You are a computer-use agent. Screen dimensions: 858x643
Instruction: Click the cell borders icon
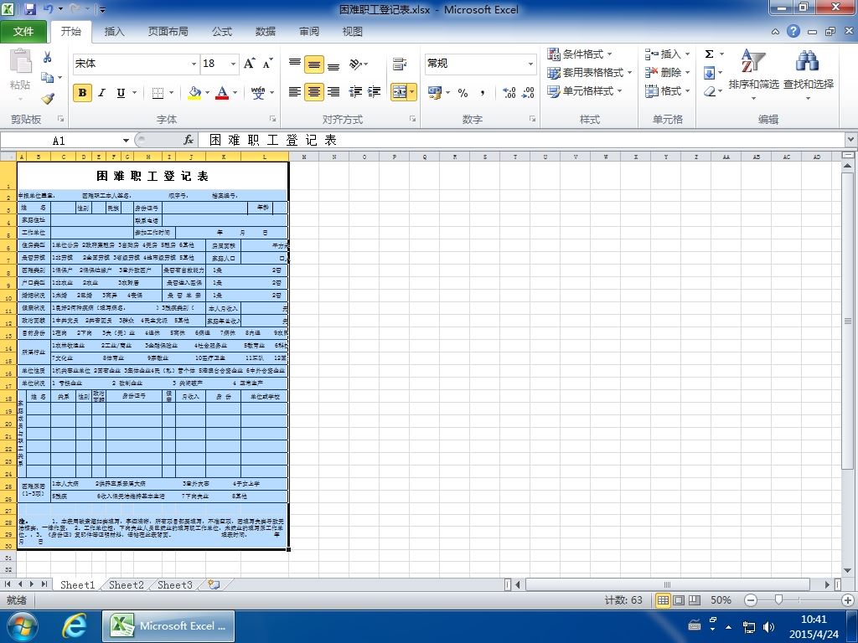pyautogui.click(x=158, y=92)
